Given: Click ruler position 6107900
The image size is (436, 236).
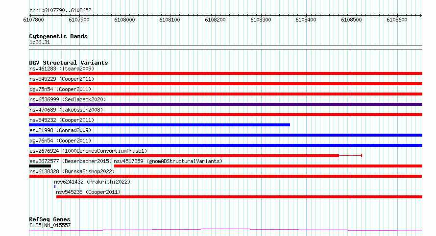Looking at the screenshot, I should (x=79, y=20).
